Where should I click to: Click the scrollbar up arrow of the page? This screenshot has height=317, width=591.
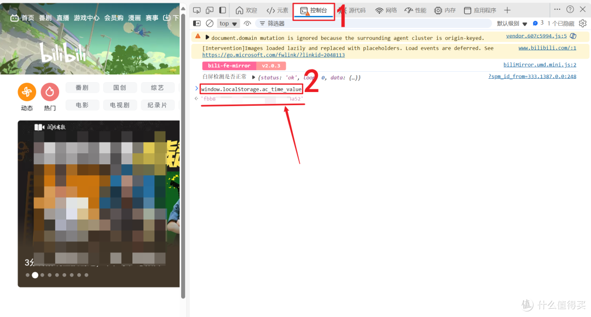[x=183, y=8]
